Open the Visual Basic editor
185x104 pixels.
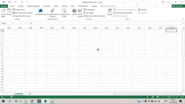click(3, 13)
